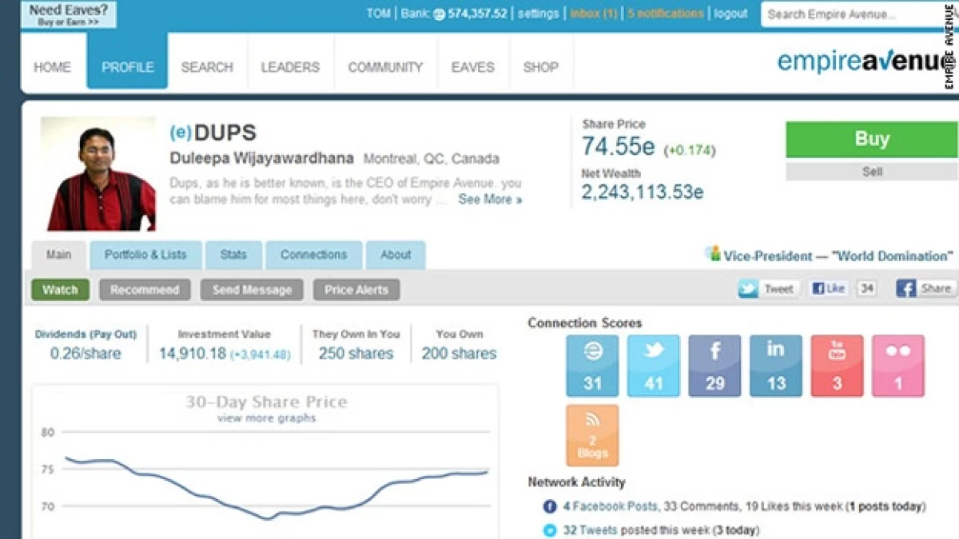Click Bank balance 574,357.52
This screenshot has height=539, width=959.
[477, 14]
